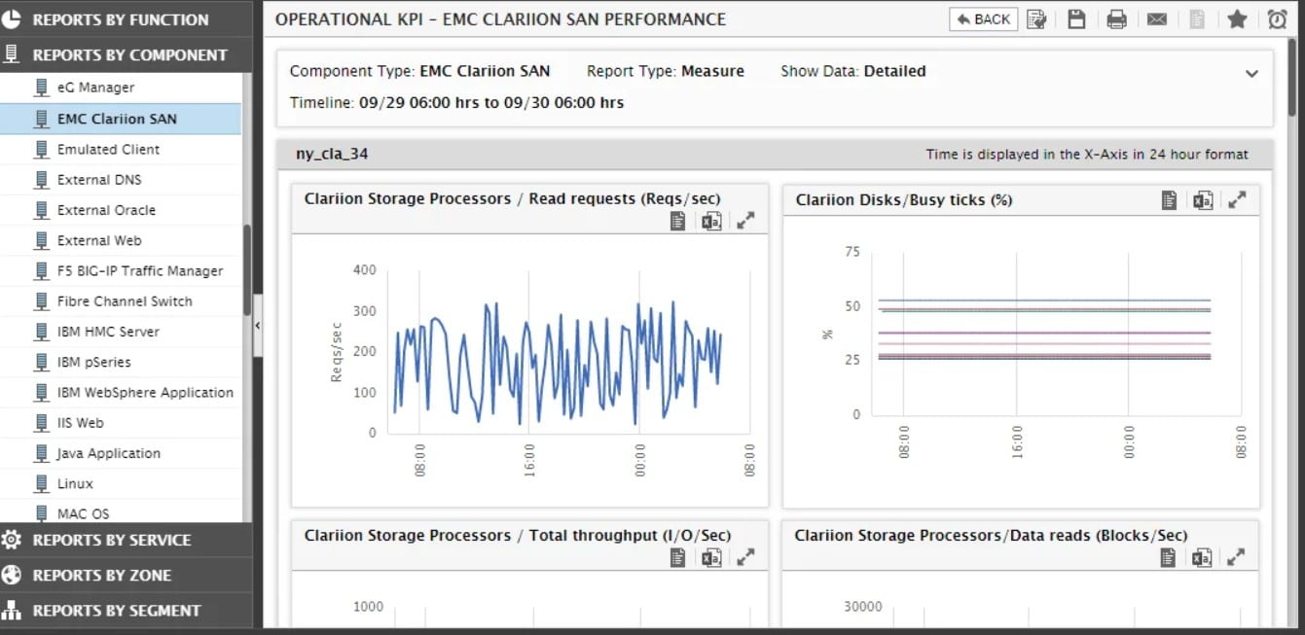This screenshot has height=635, width=1305.
Task: Open the Reports By Component section
Action: pyautogui.click(x=126, y=54)
